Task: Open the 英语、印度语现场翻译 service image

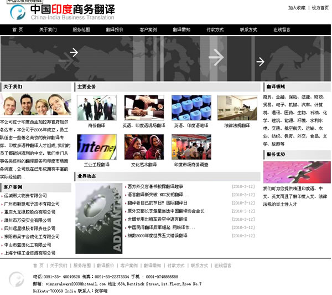Action: coord(144,108)
